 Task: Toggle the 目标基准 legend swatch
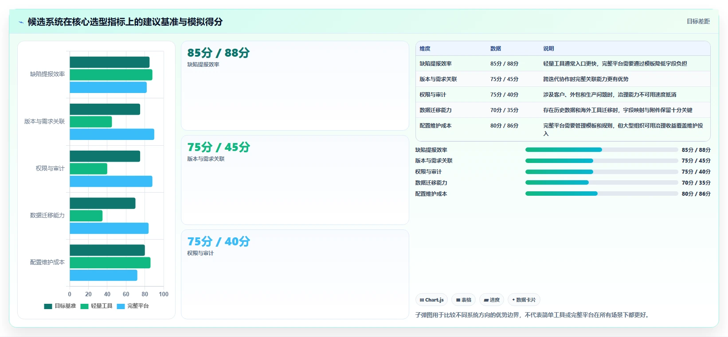tap(48, 306)
